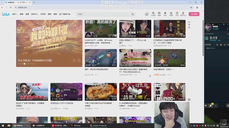Open the Chrome profile icon

(197, 7)
